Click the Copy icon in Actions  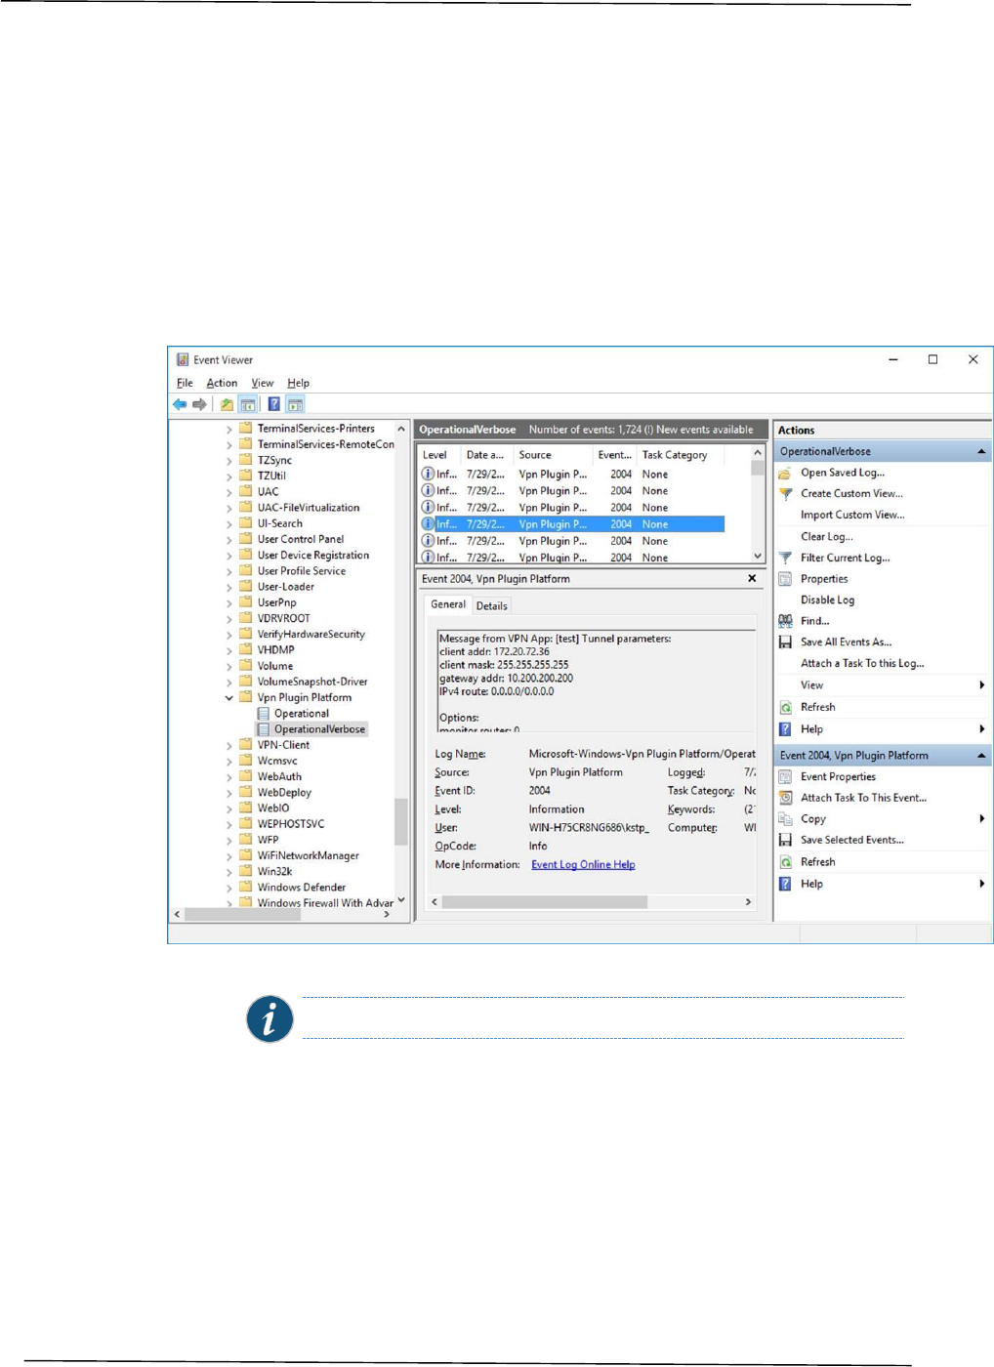click(x=785, y=819)
